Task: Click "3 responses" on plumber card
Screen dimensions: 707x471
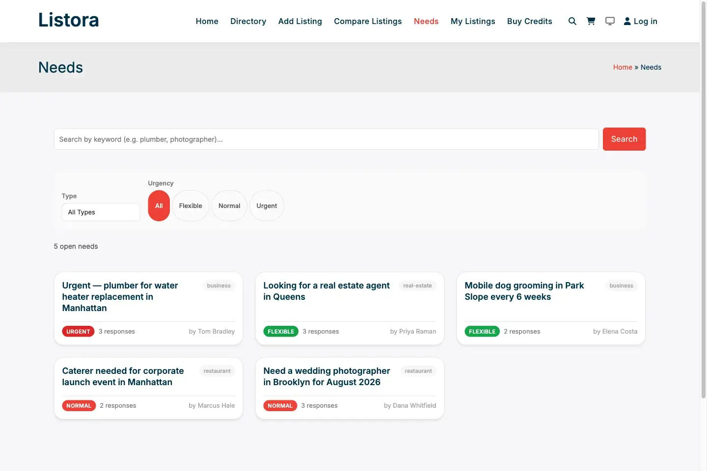Action: [x=117, y=332]
